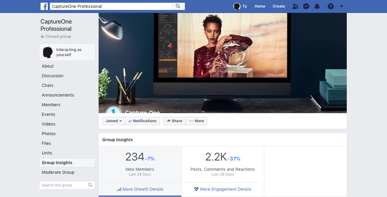This screenshot has height=197, width=387.
Task: Open More Growth Details link
Action: coord(140,189)
